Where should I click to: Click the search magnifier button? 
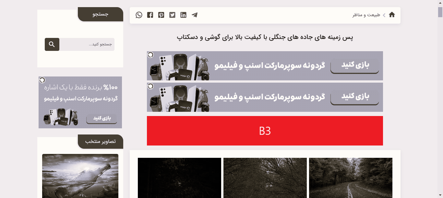[x=52, y=44]
